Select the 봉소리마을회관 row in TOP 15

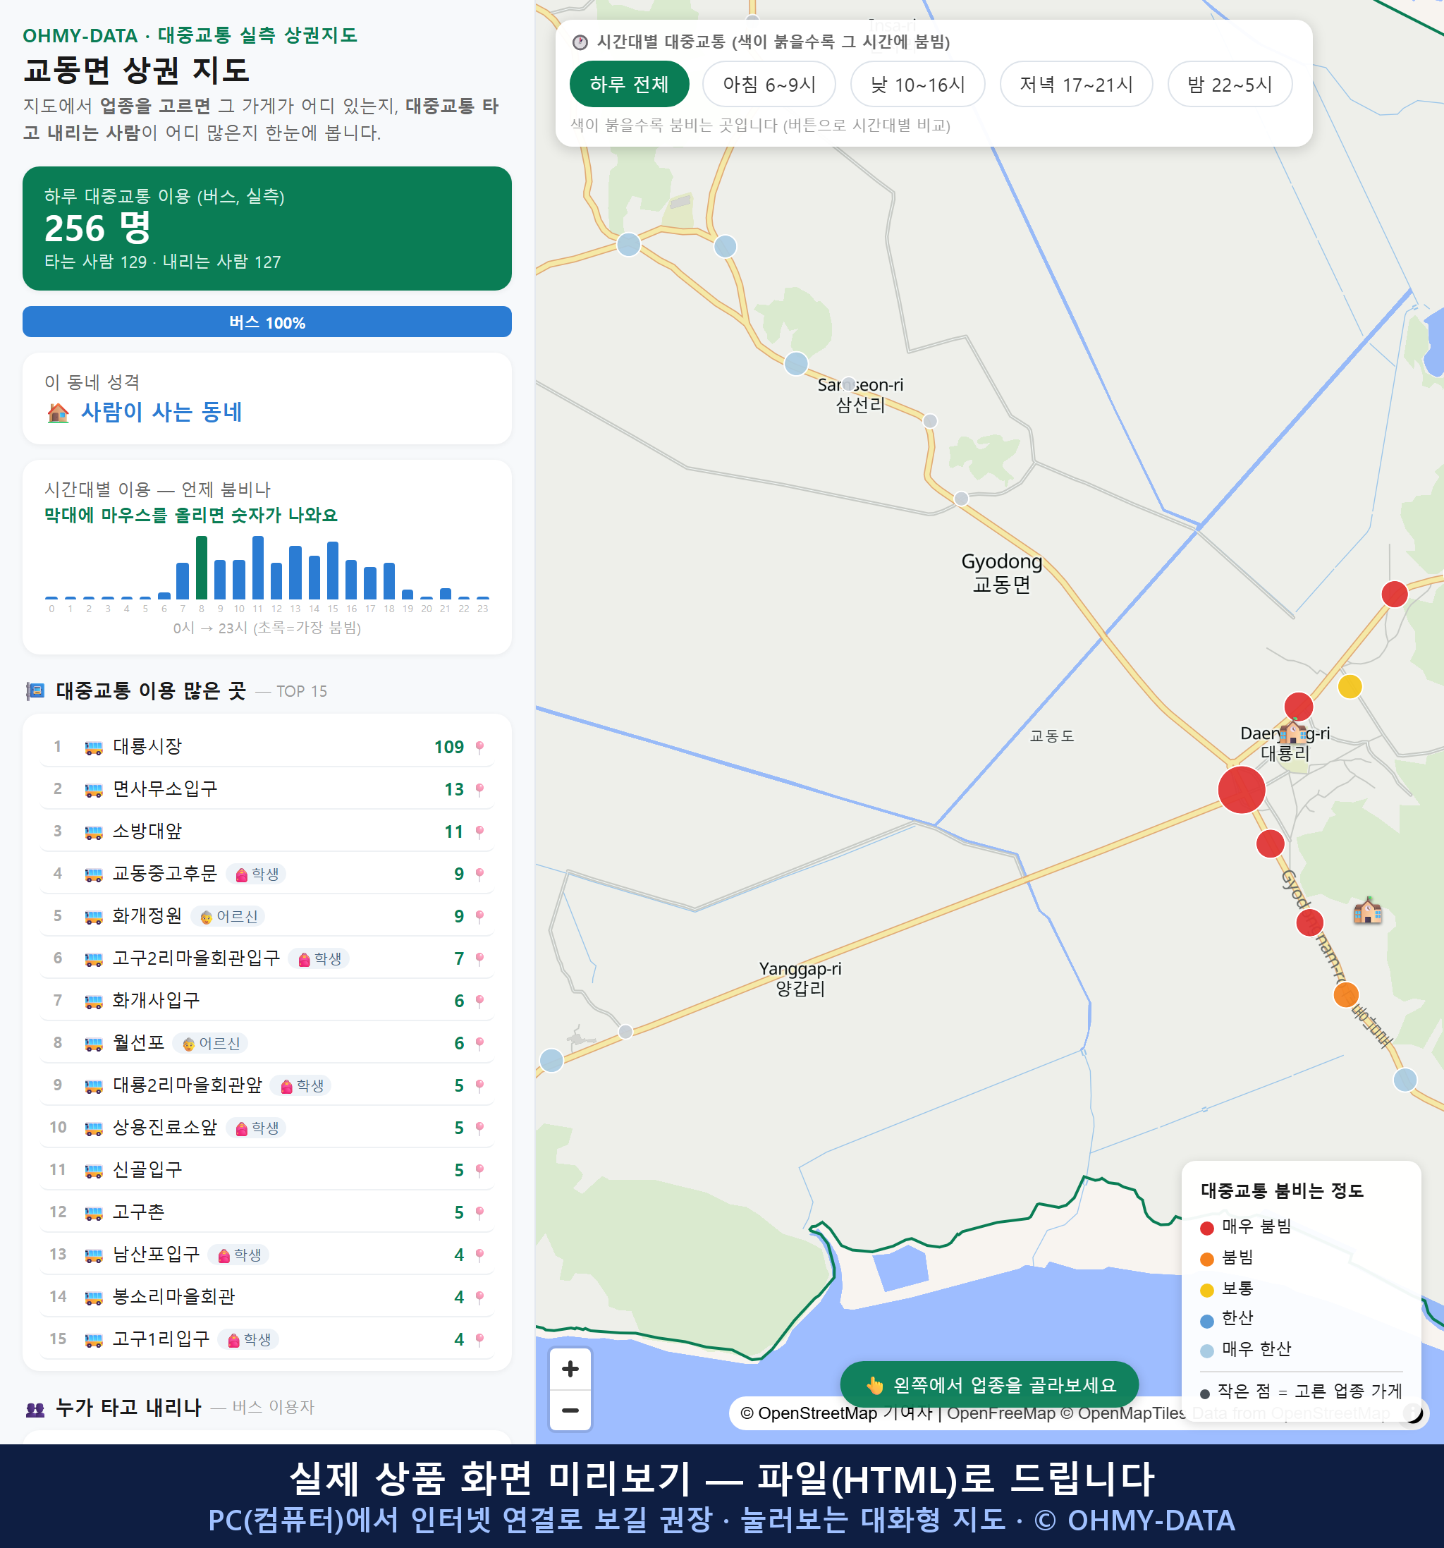[267, 1296]
